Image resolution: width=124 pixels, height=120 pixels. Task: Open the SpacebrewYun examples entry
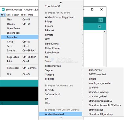coord(61,66)
